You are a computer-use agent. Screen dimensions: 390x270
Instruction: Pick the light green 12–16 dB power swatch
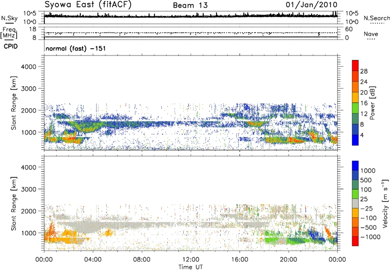(355, 108)
